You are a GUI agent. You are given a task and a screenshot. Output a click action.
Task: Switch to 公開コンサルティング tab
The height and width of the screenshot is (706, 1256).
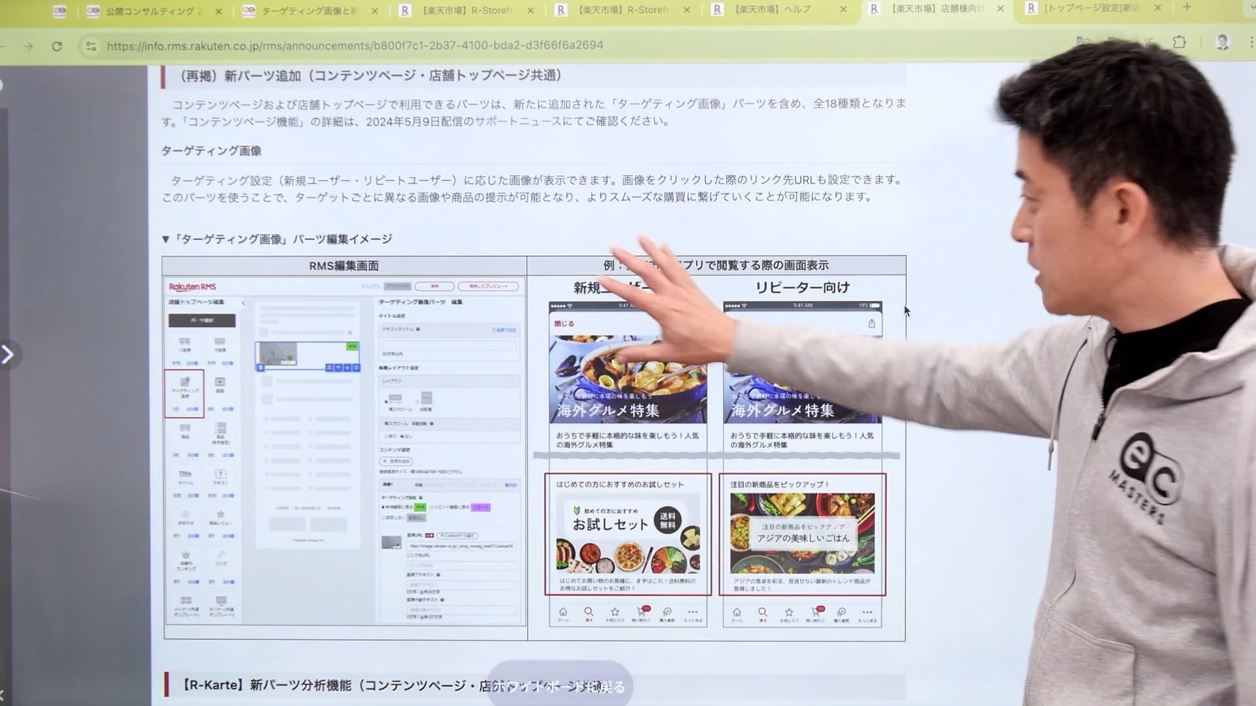(x=154, y=11)
